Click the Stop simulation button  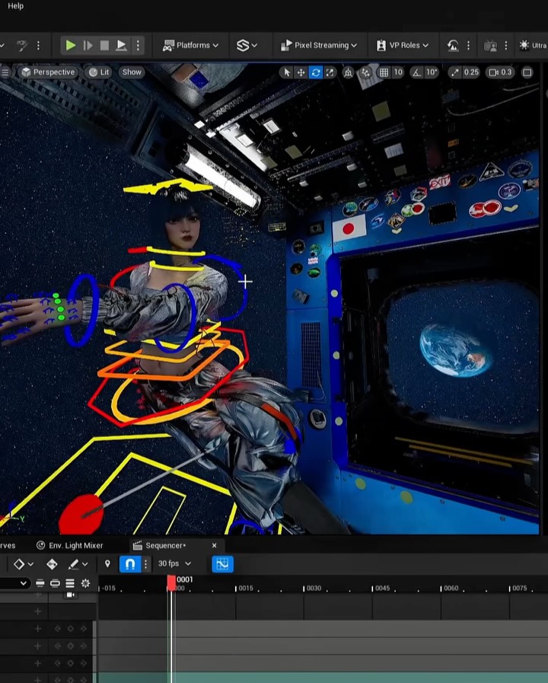tap(104, 46)
